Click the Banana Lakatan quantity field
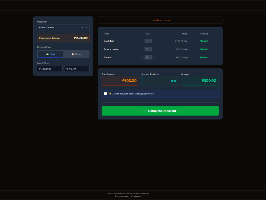266x200 pixels. (x=148, y=49)
